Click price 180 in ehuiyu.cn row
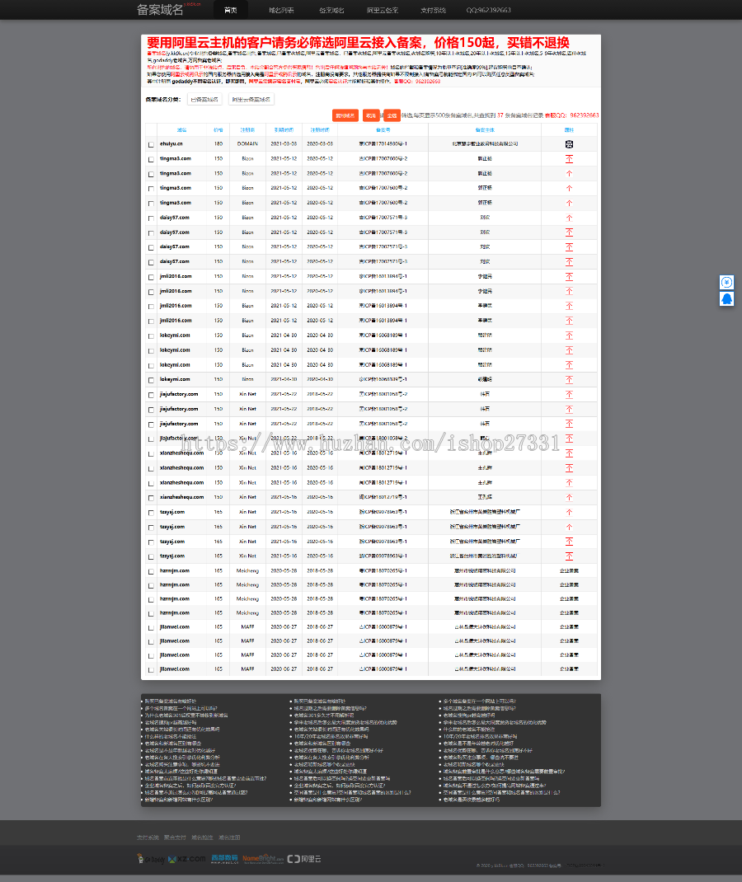Screen dimensions: 742x882 pyautogui.click(x=218, y=144)
